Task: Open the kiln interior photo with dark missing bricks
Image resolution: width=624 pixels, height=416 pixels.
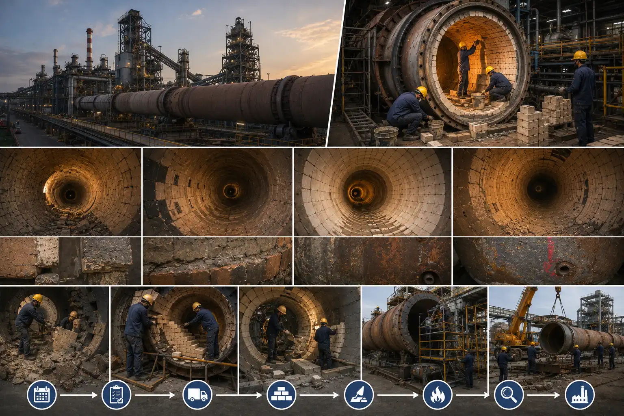Action: (x=217, y=192)
